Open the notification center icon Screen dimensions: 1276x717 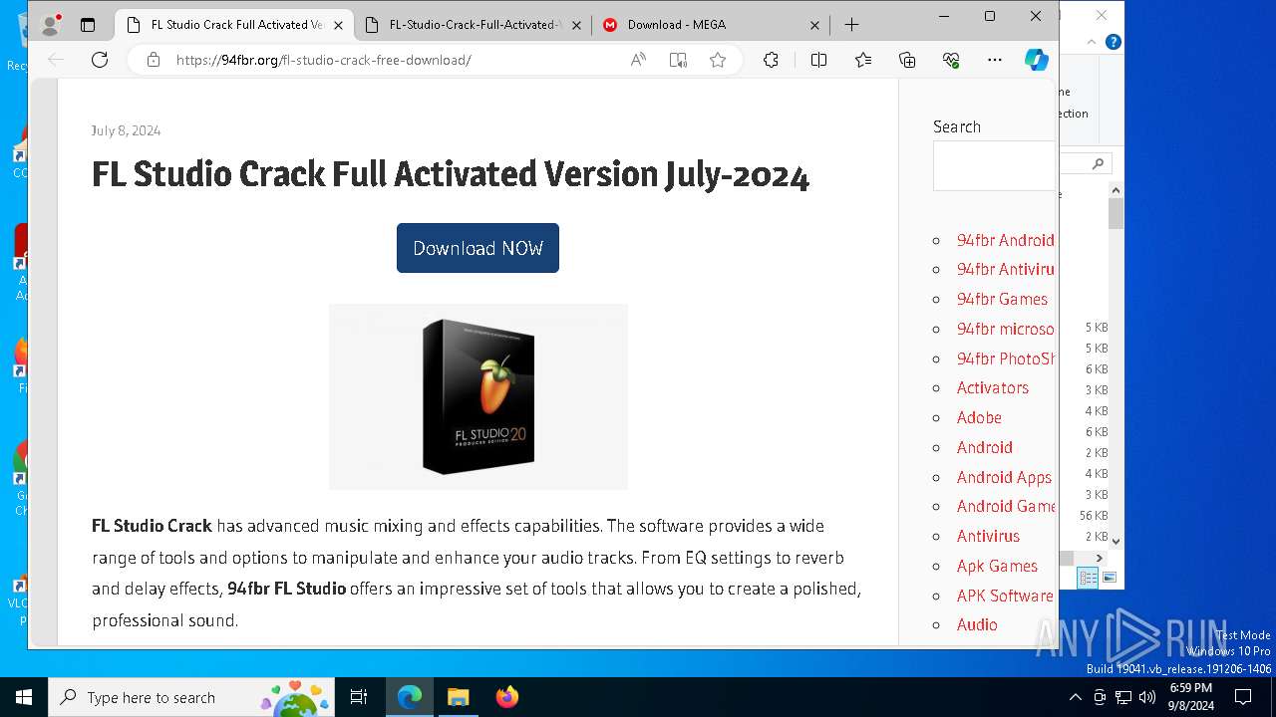pos(1243,697)
